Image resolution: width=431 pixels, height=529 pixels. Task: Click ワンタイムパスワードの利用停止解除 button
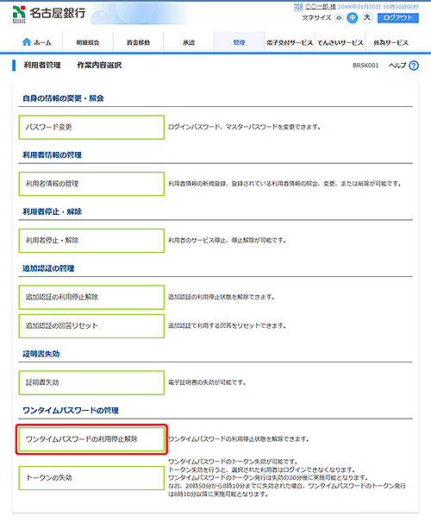tap(91, 439)
